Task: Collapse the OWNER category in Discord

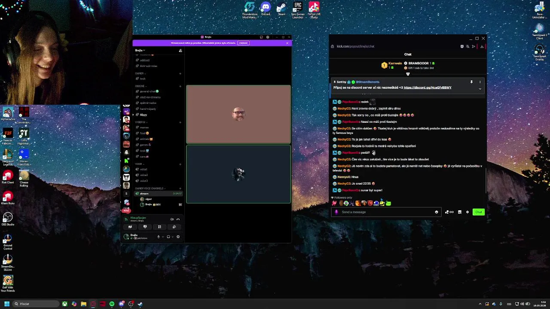Action: pos(140,73)
